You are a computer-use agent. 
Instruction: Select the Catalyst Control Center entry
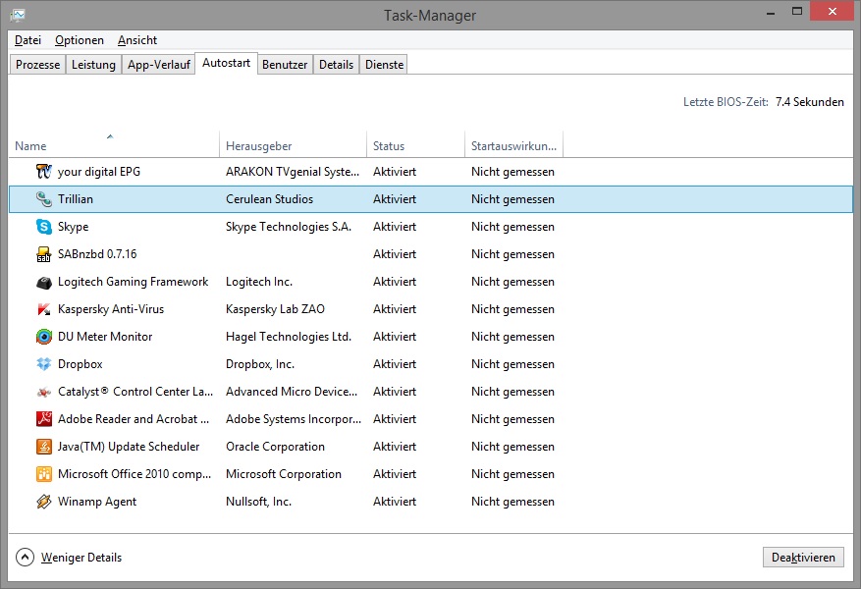tap(135, 392)
